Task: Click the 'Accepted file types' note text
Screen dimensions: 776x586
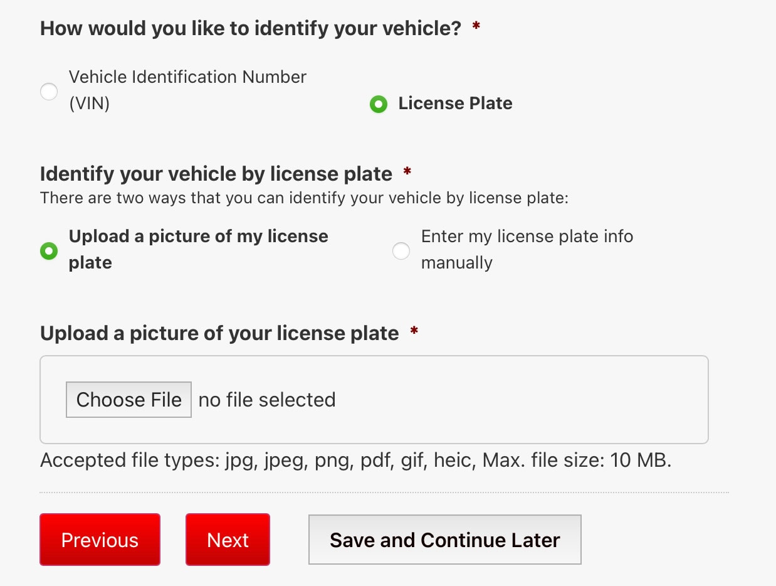Action: tap(356, 461)
